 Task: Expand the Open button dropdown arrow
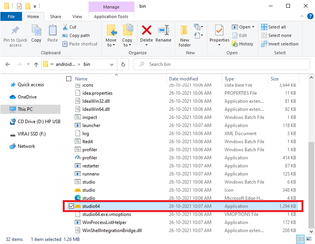pyautogui.click(x=253, y=27)
